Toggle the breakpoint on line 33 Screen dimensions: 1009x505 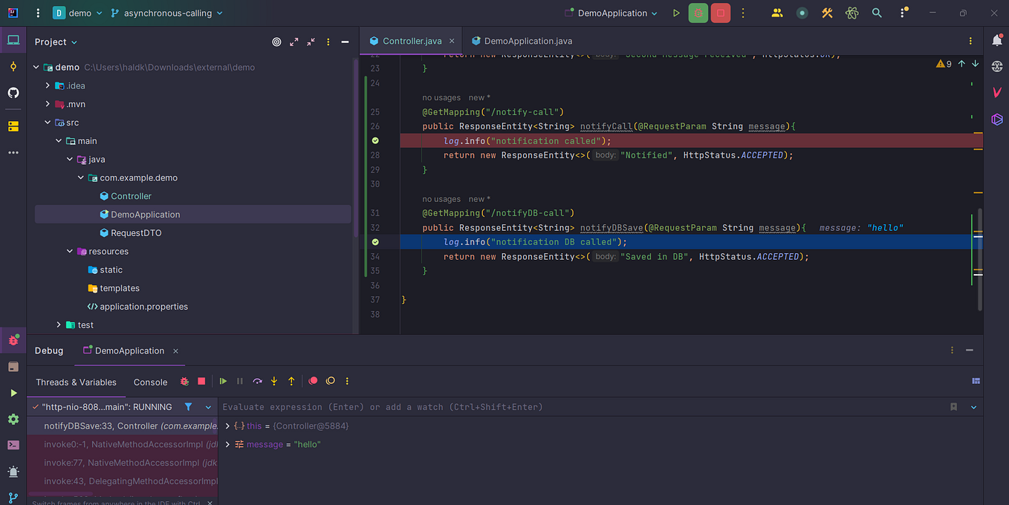(375, 241)
